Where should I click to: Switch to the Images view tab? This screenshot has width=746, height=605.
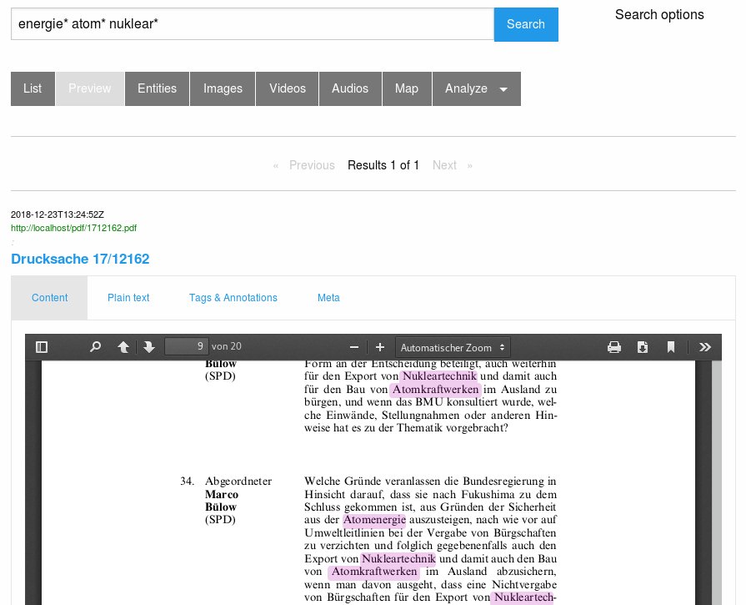tap(223, 88)
